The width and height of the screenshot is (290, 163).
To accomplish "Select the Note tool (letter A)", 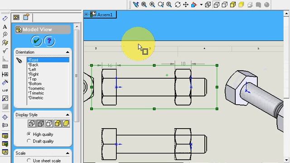I will pyautogui.click(x=5, y=27).
